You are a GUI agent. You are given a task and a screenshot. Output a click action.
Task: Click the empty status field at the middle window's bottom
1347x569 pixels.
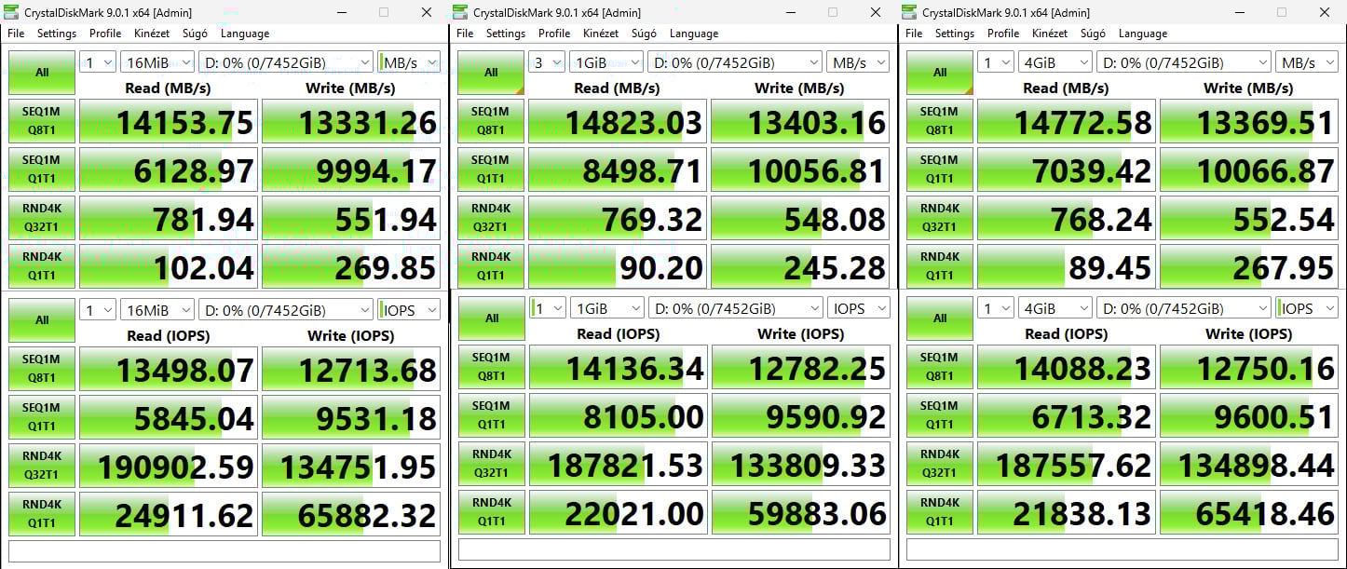click(673, 549)
